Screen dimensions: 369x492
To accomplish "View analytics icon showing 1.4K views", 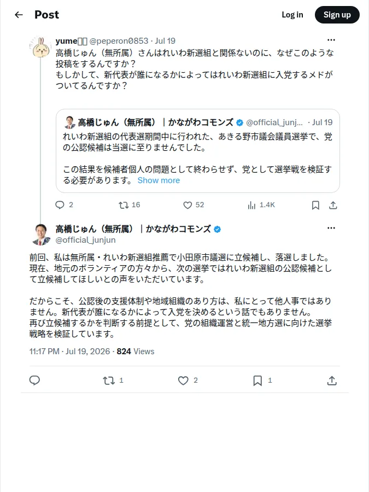I will (x=251, y=205).
